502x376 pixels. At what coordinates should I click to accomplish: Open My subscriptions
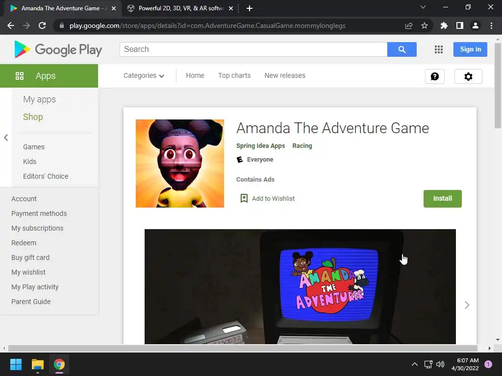(37, 228)
